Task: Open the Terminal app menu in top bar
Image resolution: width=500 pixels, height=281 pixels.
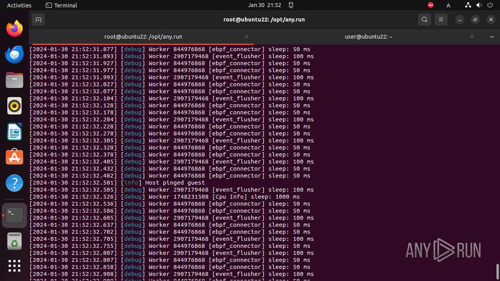Action: (61, 5)
